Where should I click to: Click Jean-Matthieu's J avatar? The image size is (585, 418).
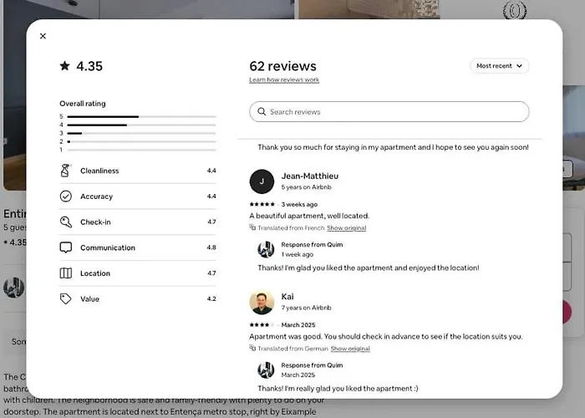pos(262,181)
